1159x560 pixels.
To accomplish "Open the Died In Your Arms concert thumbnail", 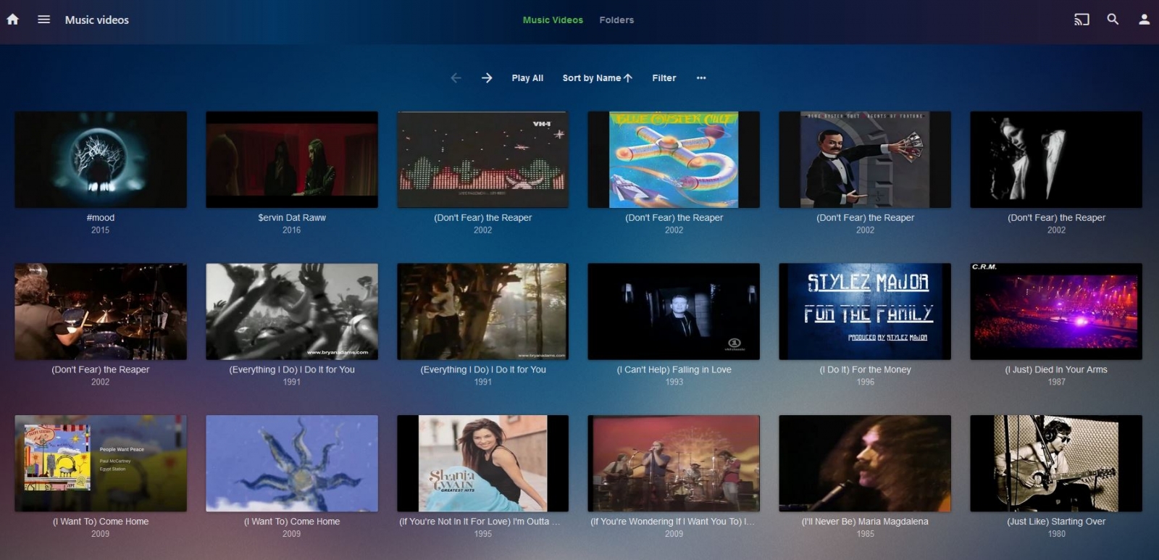I will point(1056,312).
